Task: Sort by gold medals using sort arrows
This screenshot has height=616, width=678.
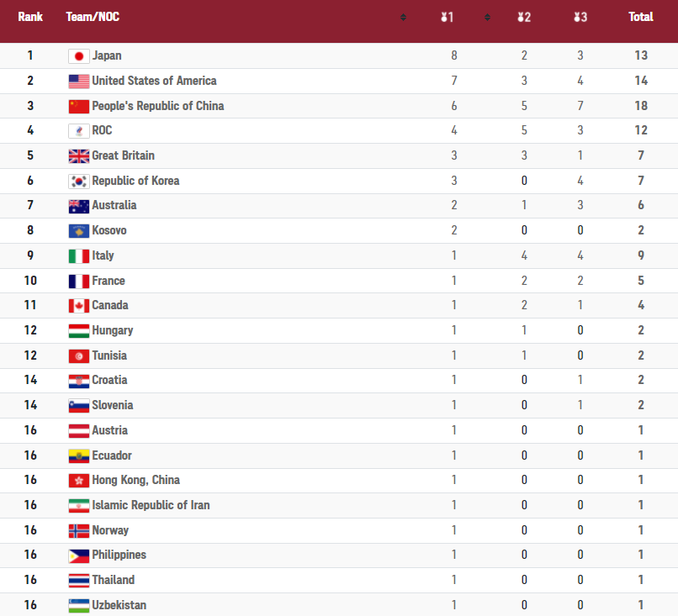Action: [x=487, y=18]
